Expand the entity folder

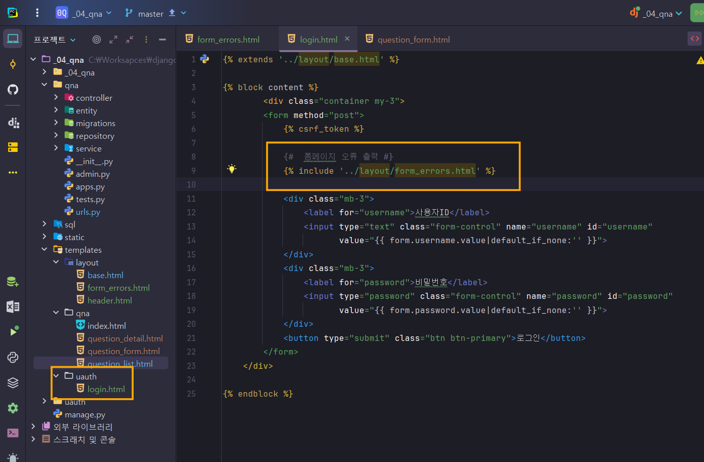(56, 110)
